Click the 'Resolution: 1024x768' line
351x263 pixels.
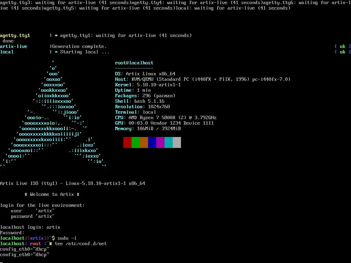142,107
